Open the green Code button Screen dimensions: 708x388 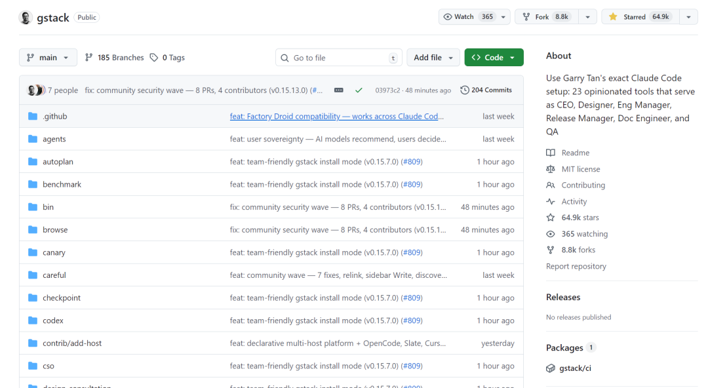coord(494,58)
